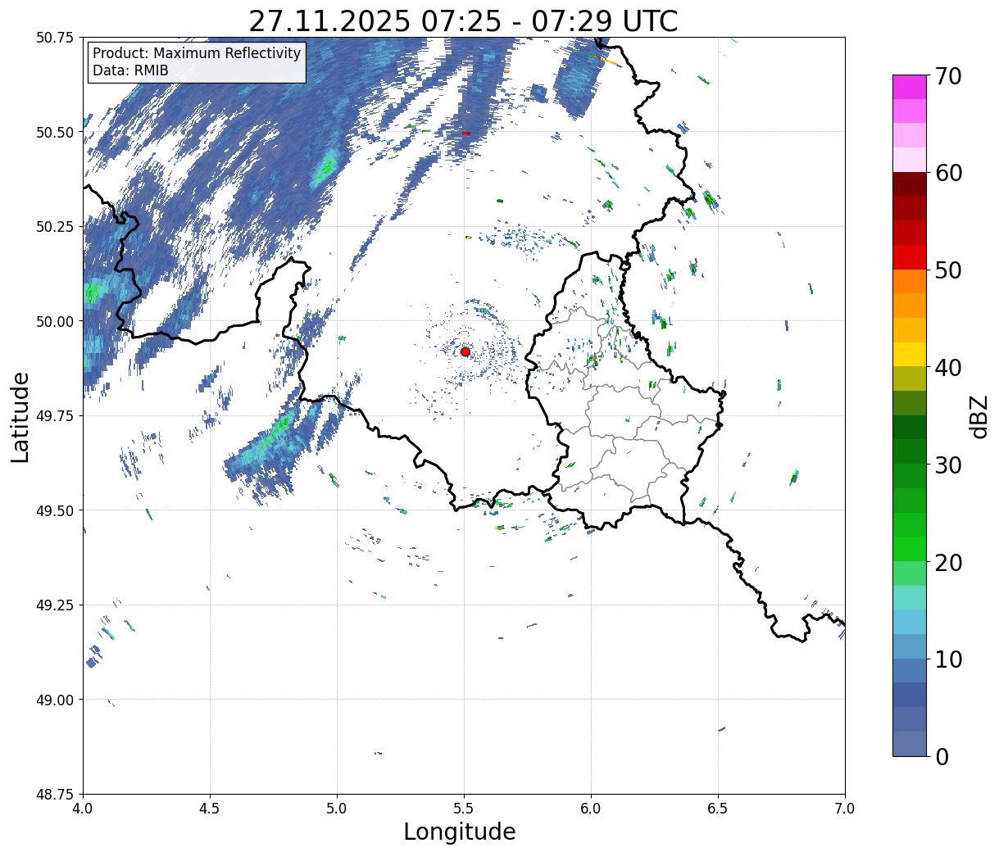Click the latitude tick label 49.75
Screen dimensions: 999x852
point(55,415)
